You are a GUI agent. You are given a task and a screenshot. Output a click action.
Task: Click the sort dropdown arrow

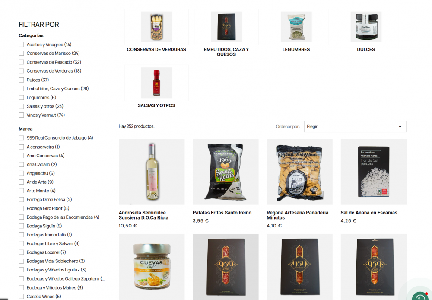400,127
